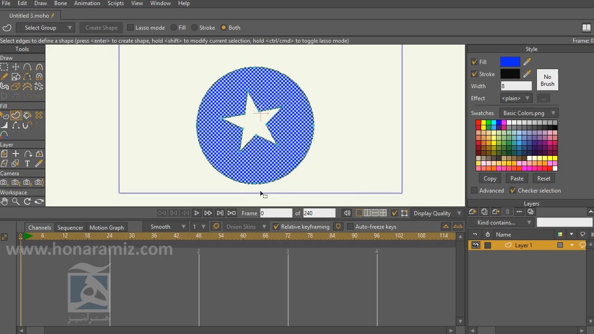
Task: Toggle Lasso mode checkbox
Action: pyautogui.click(x=130, y=28)
